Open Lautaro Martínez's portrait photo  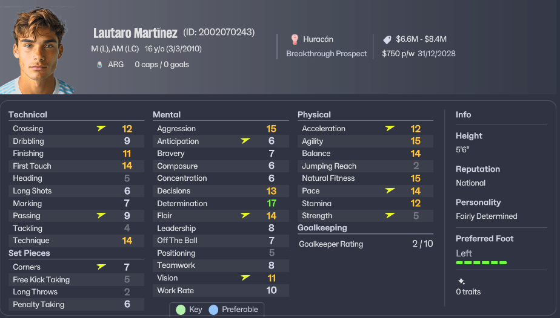point(37,51)
